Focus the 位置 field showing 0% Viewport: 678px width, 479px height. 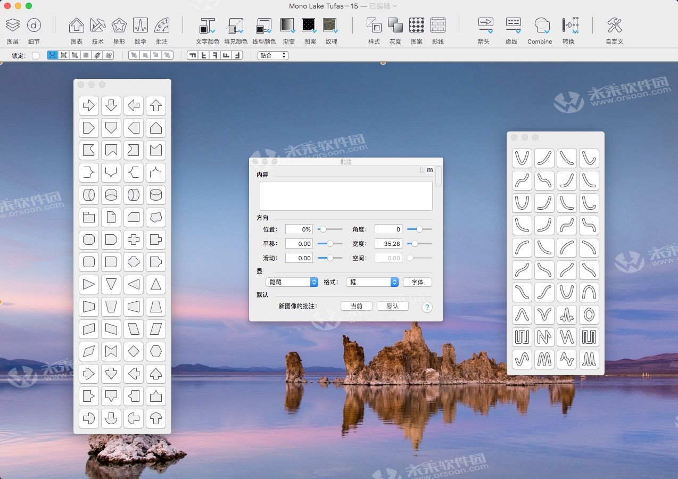point(299,229)
